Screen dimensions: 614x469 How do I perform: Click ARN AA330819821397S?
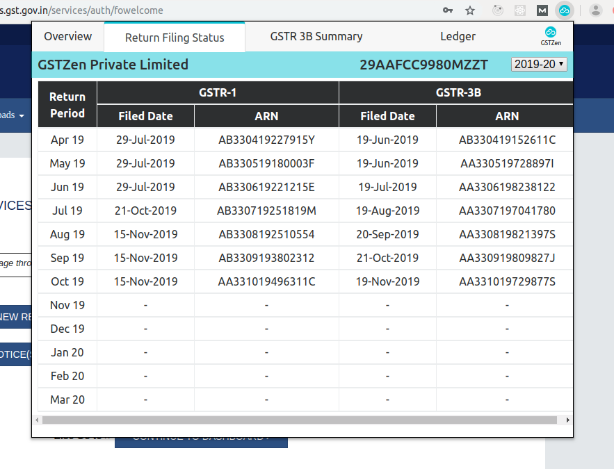pyautogui.click(x=507, y=234)
